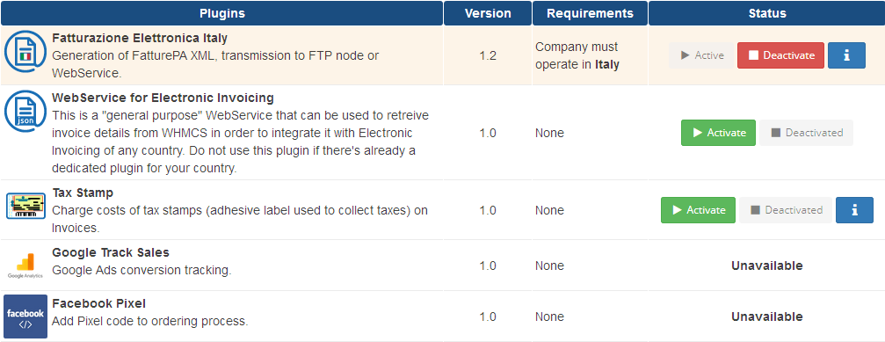This screenshot has height=342, width=885.
Task: Activate the Tax Stamp plugin
Action: tap(698, 210)
